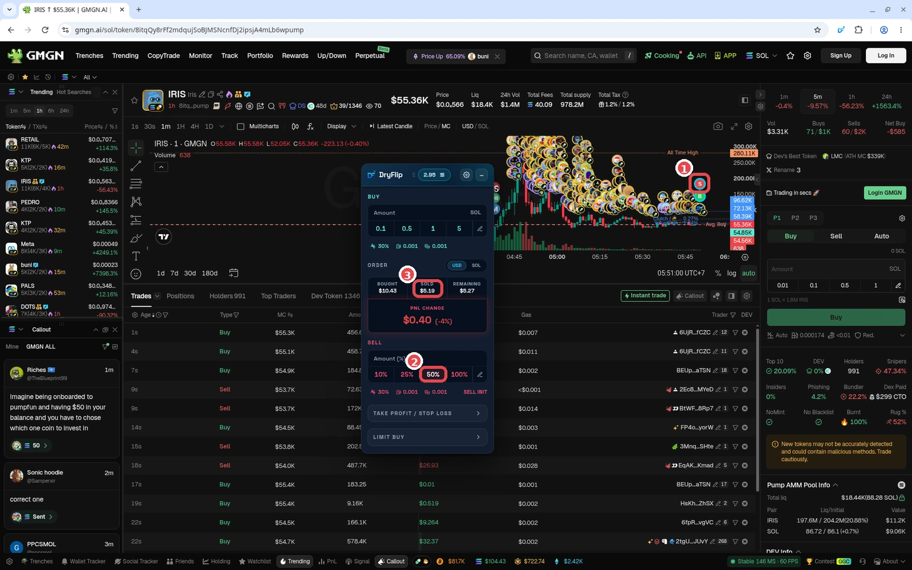This screenshot has height=570, width=912.
Task: Toggle Instant trade mode
Action: [x=645, y=296]
